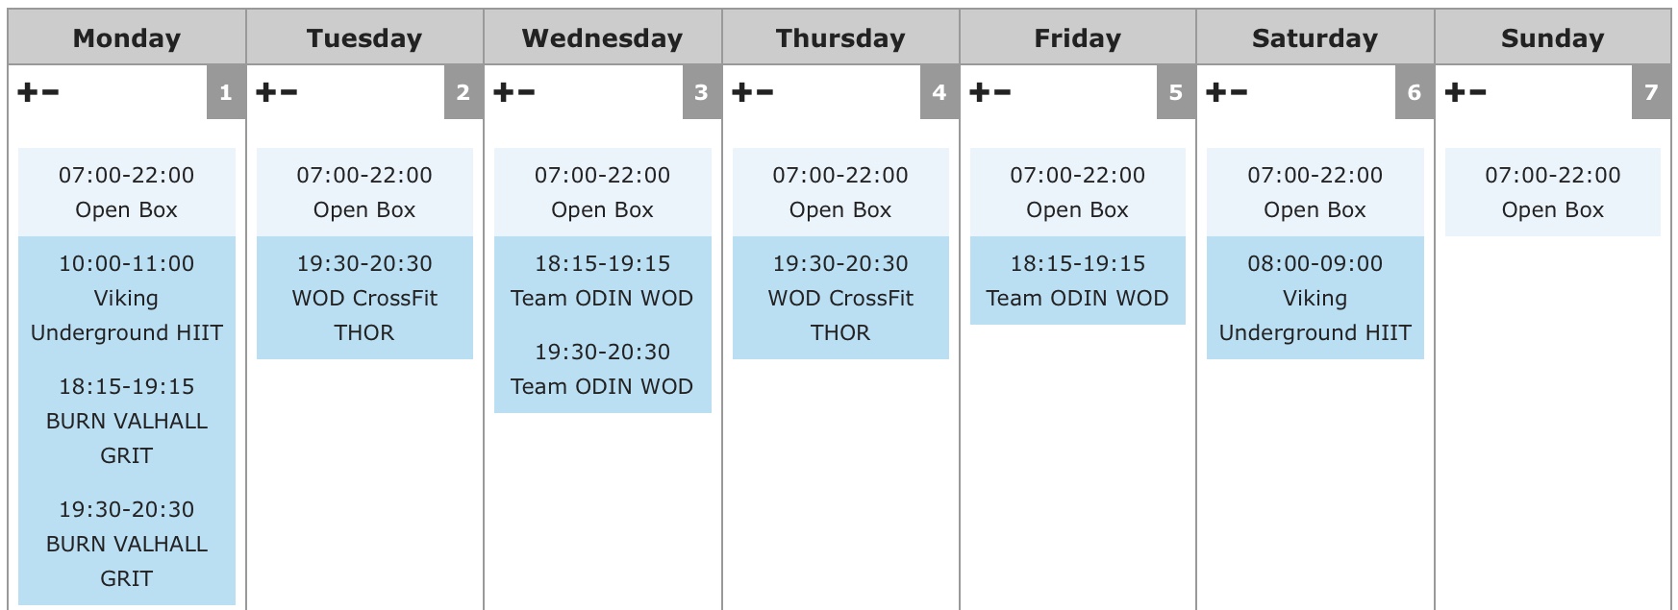1678x610 pixels.
Task: Open Sunday 07:00-22:00 Open Box entry
Action: click(x=1553, y=192)
